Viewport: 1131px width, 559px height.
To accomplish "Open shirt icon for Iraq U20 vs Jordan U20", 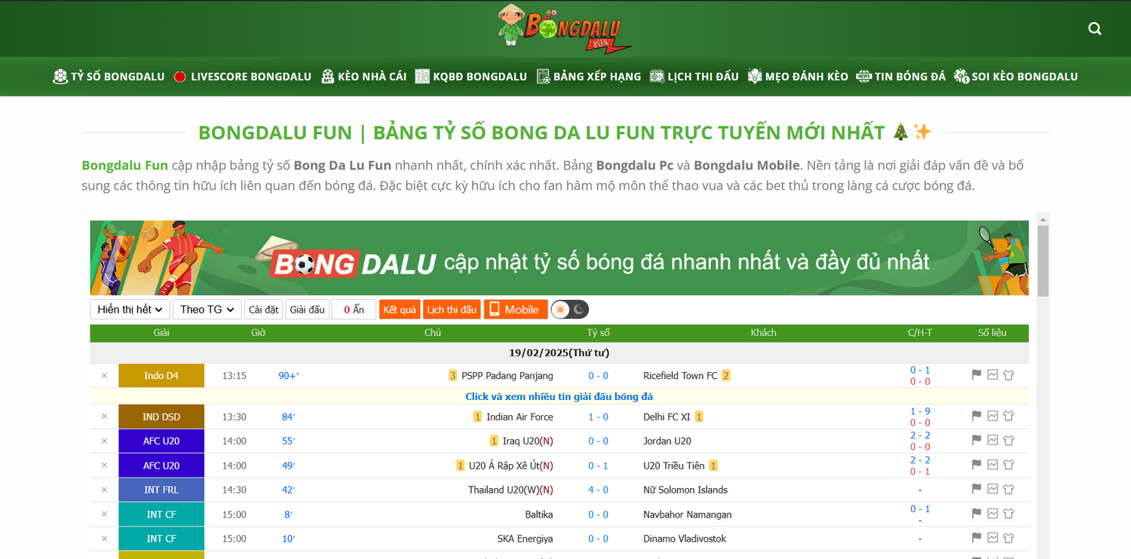I will click(1009, 440).
